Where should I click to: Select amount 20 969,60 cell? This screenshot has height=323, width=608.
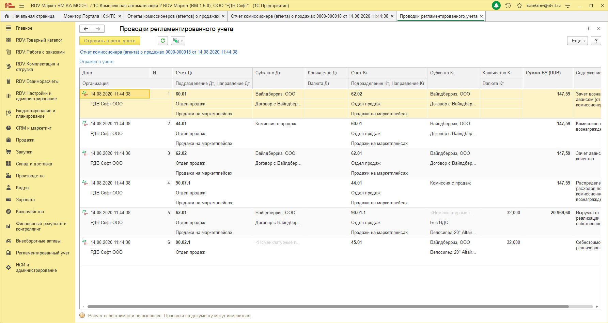[560, 213]
